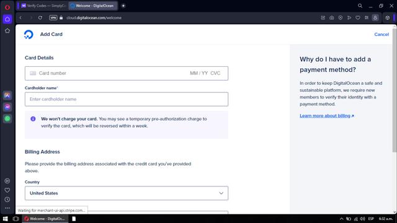Viewport: 397px width, 223px height.
Task: Focus the Cardholder name input
Action: pos(127,99)
